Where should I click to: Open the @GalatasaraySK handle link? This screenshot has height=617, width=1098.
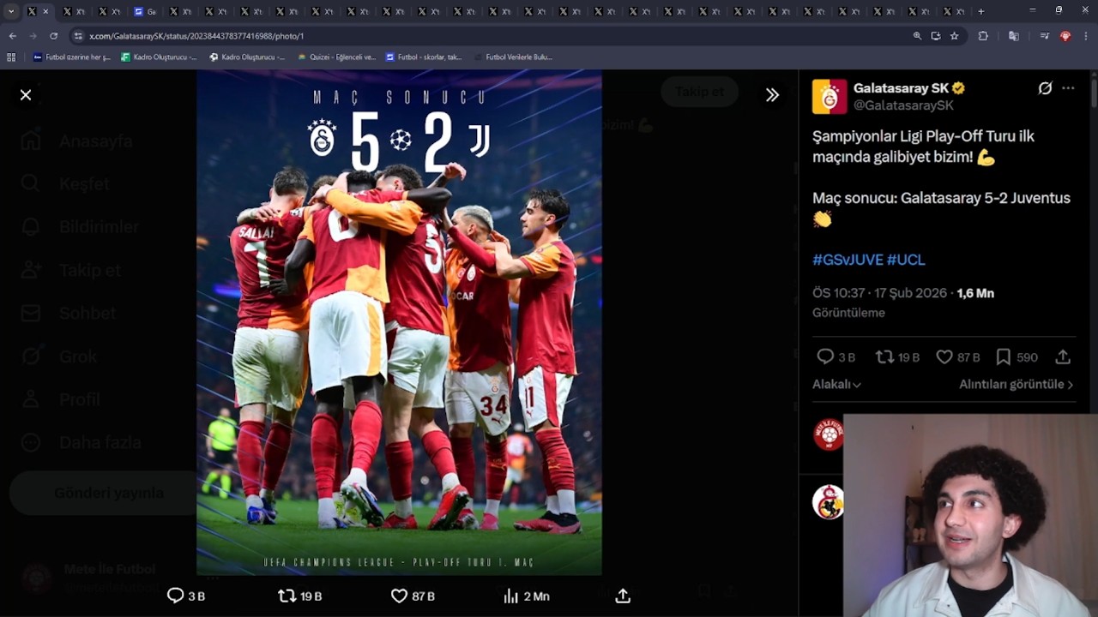903,105
